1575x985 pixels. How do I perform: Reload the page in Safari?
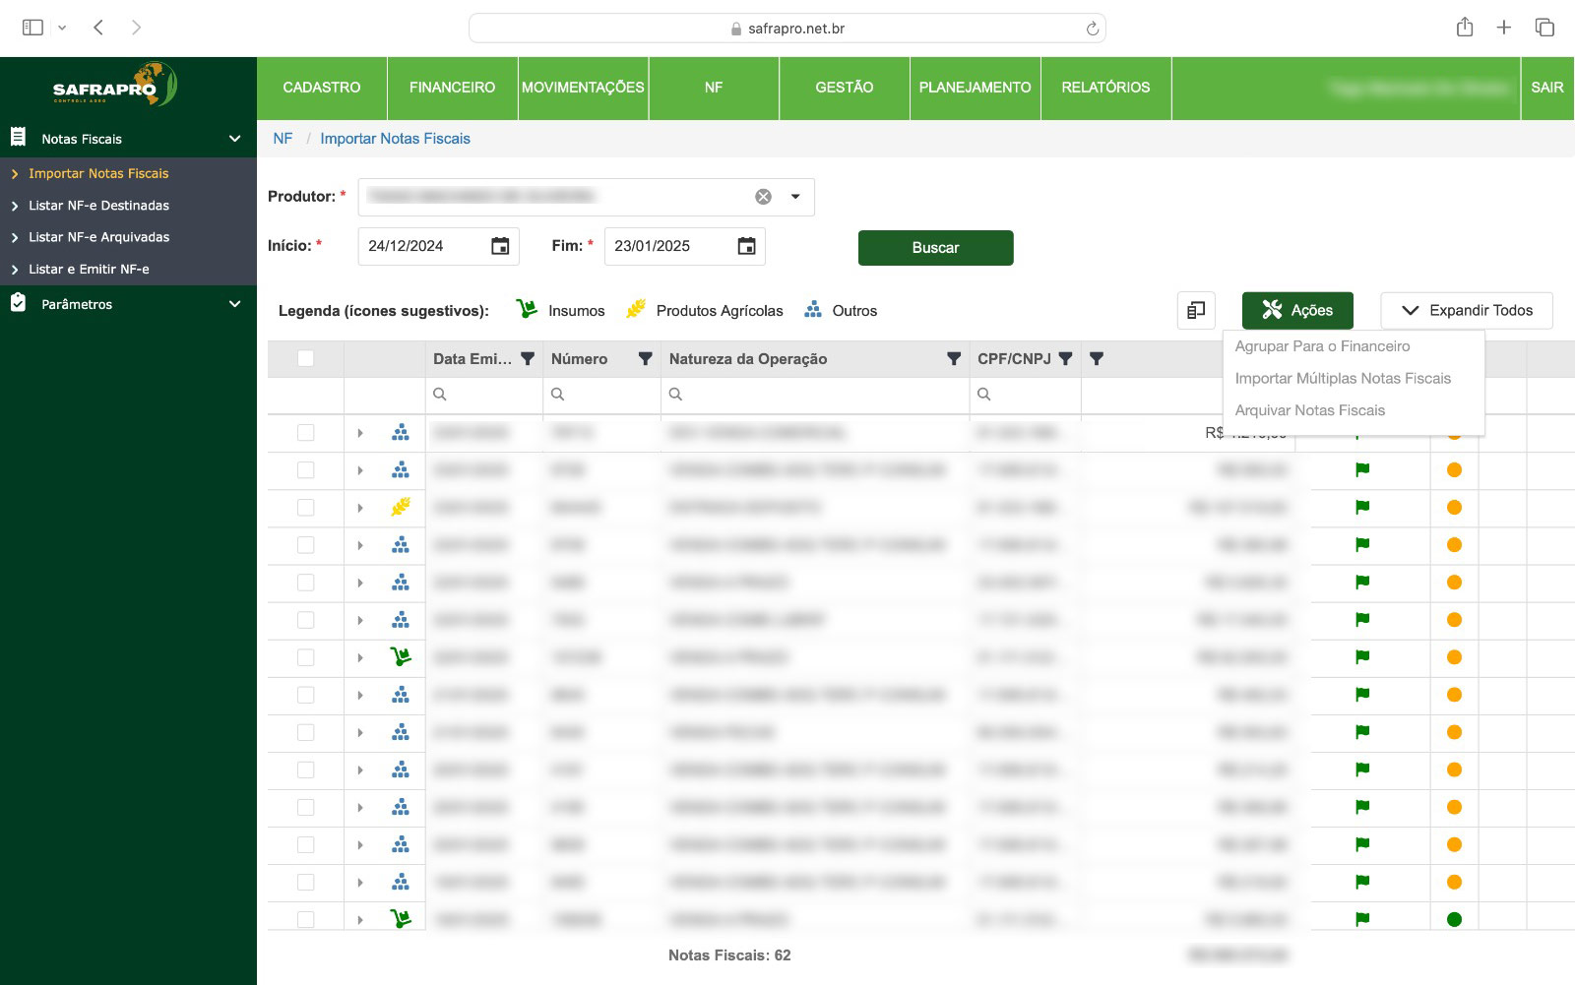coord(1092,29)
